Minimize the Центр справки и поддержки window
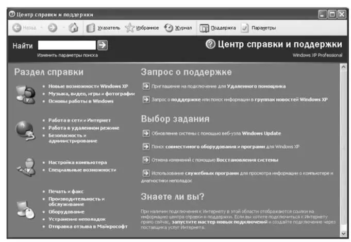The image size is (351, 242). [x=322, y=14]
